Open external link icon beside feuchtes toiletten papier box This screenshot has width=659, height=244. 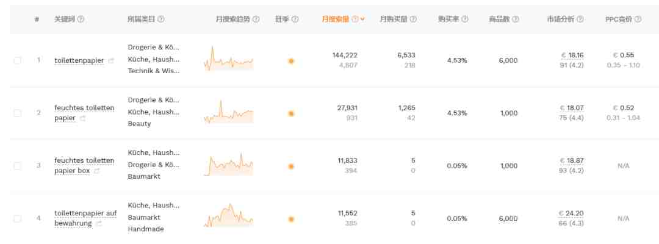[x=96, y=171]
